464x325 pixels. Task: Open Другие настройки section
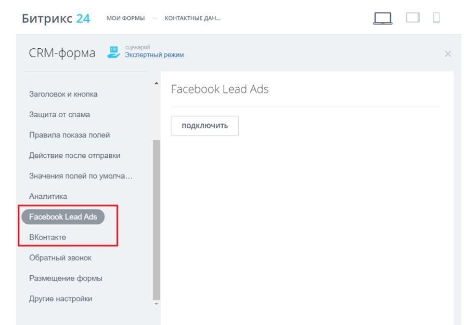(x=60, y=299)
